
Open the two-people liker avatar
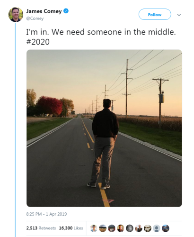coord(139,228)
